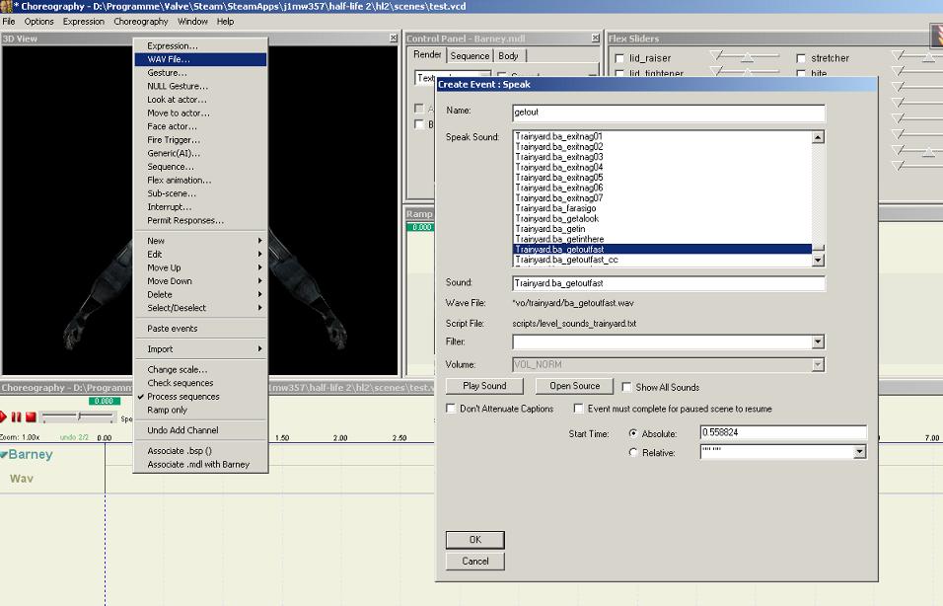Open the Window menu

pos(192,22)
